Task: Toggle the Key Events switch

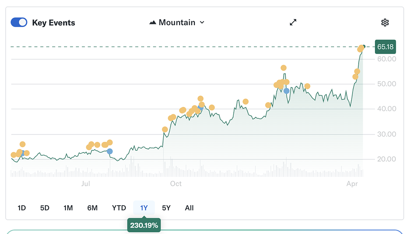Action: click(19, 22)
